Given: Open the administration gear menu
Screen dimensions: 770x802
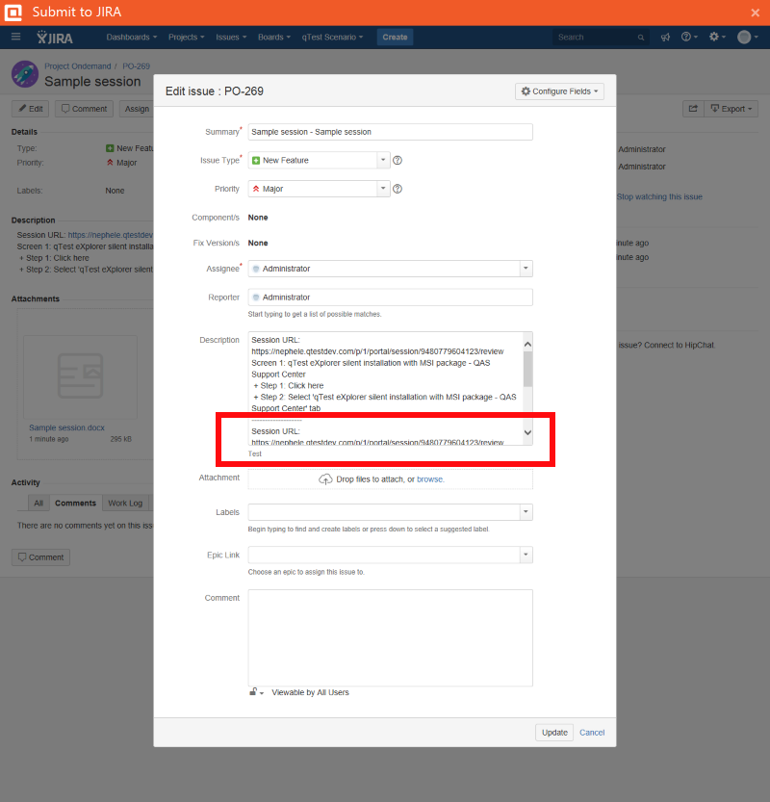Looking at the screenshot, I should click(x=717, y=37).
